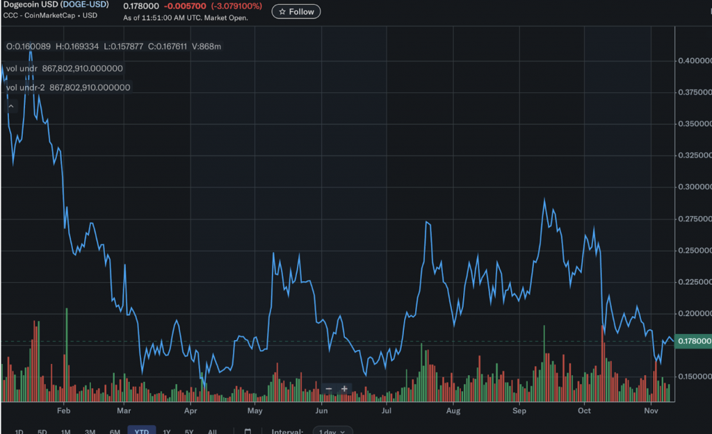Zoom in the chart with the plus icon

(x=344, y=389)
